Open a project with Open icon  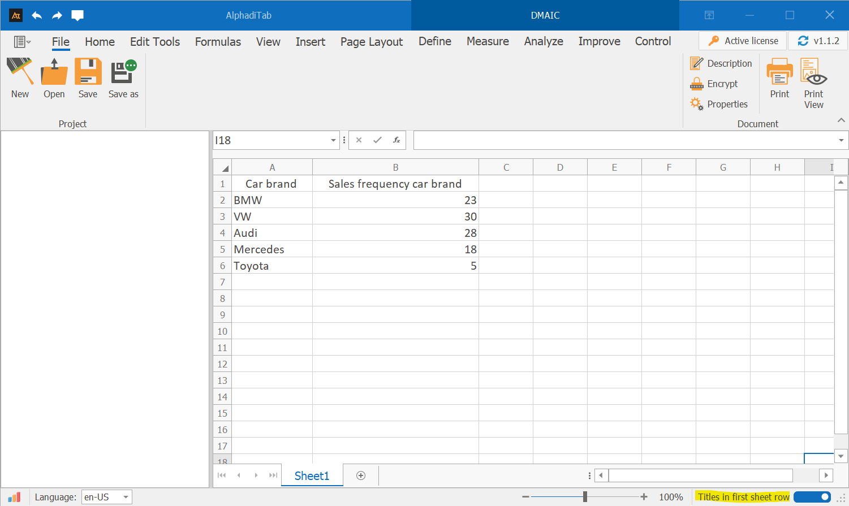54,72
